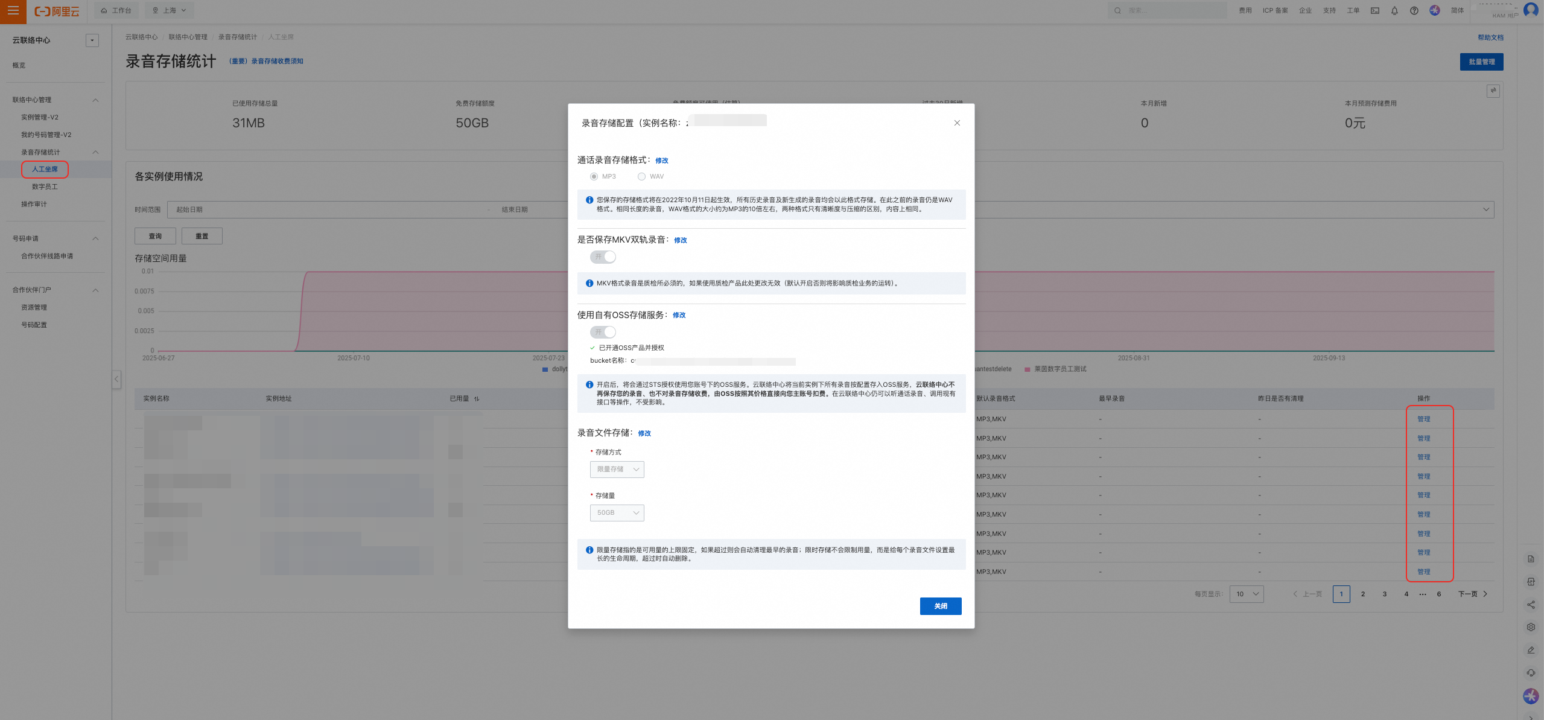Click the swap icon on the statistics card
The image size is (1544, 720).
point(1493,91)
